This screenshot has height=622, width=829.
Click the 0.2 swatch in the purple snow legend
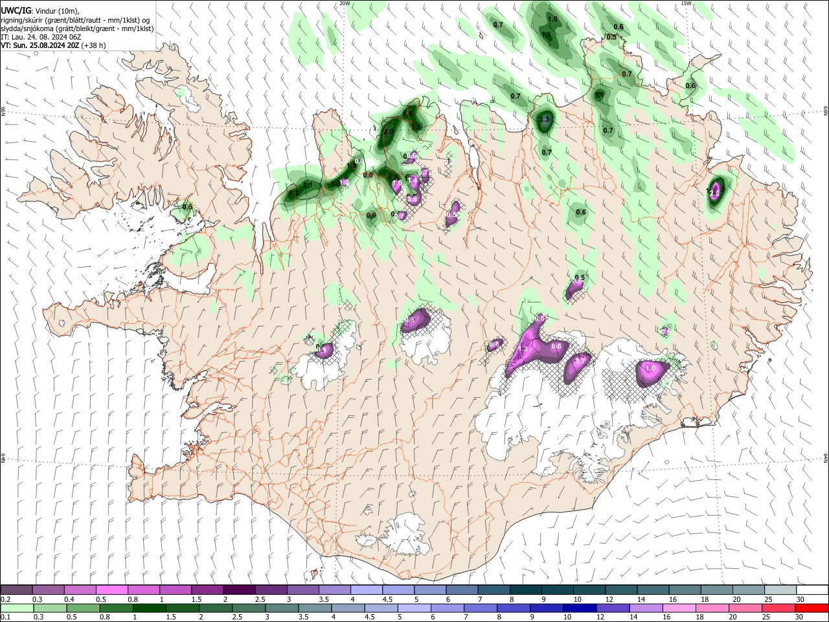(16, 590)
